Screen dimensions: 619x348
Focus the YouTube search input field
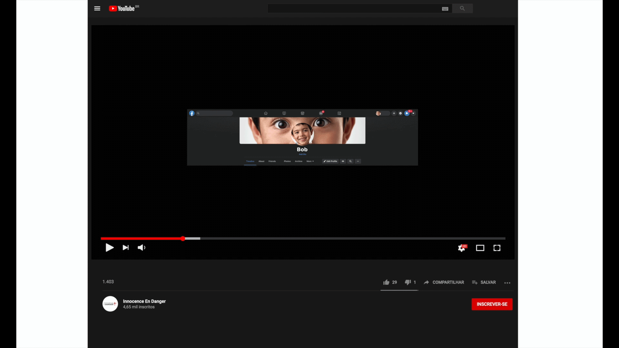(x=354, y=8)
